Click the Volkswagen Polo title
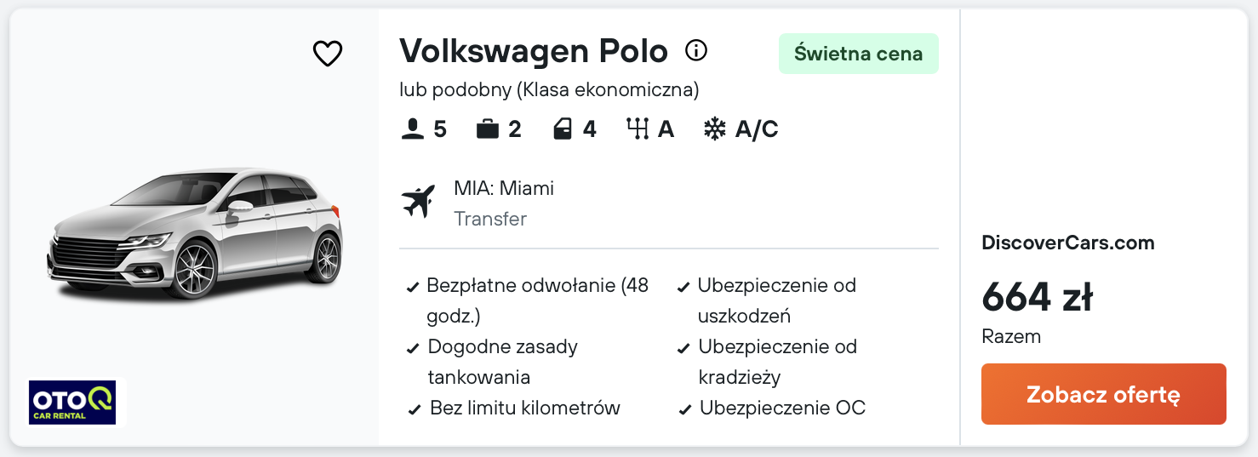Image resolution: width=1258 pixels, height=457 pixels. [534, 51]
